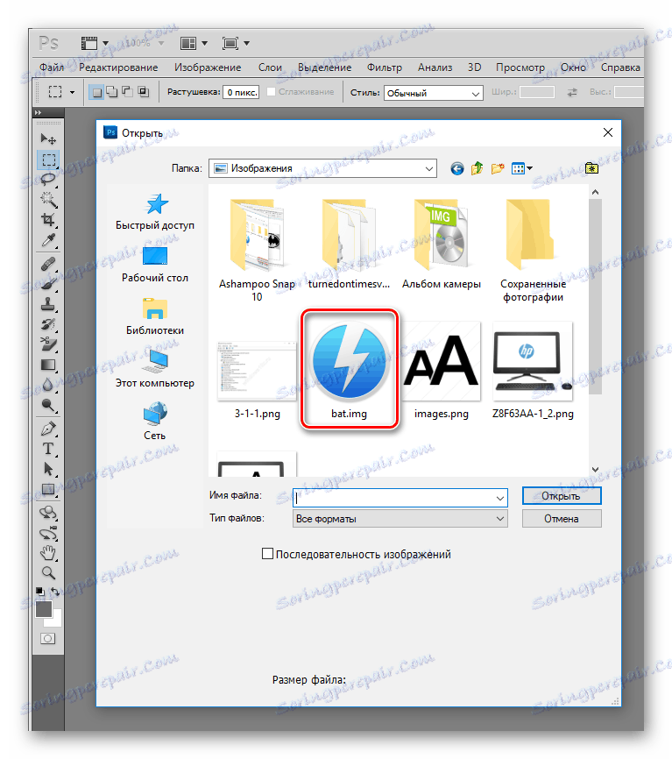
Task: Select the 3D Orbit camera tool
Action: 48,533
